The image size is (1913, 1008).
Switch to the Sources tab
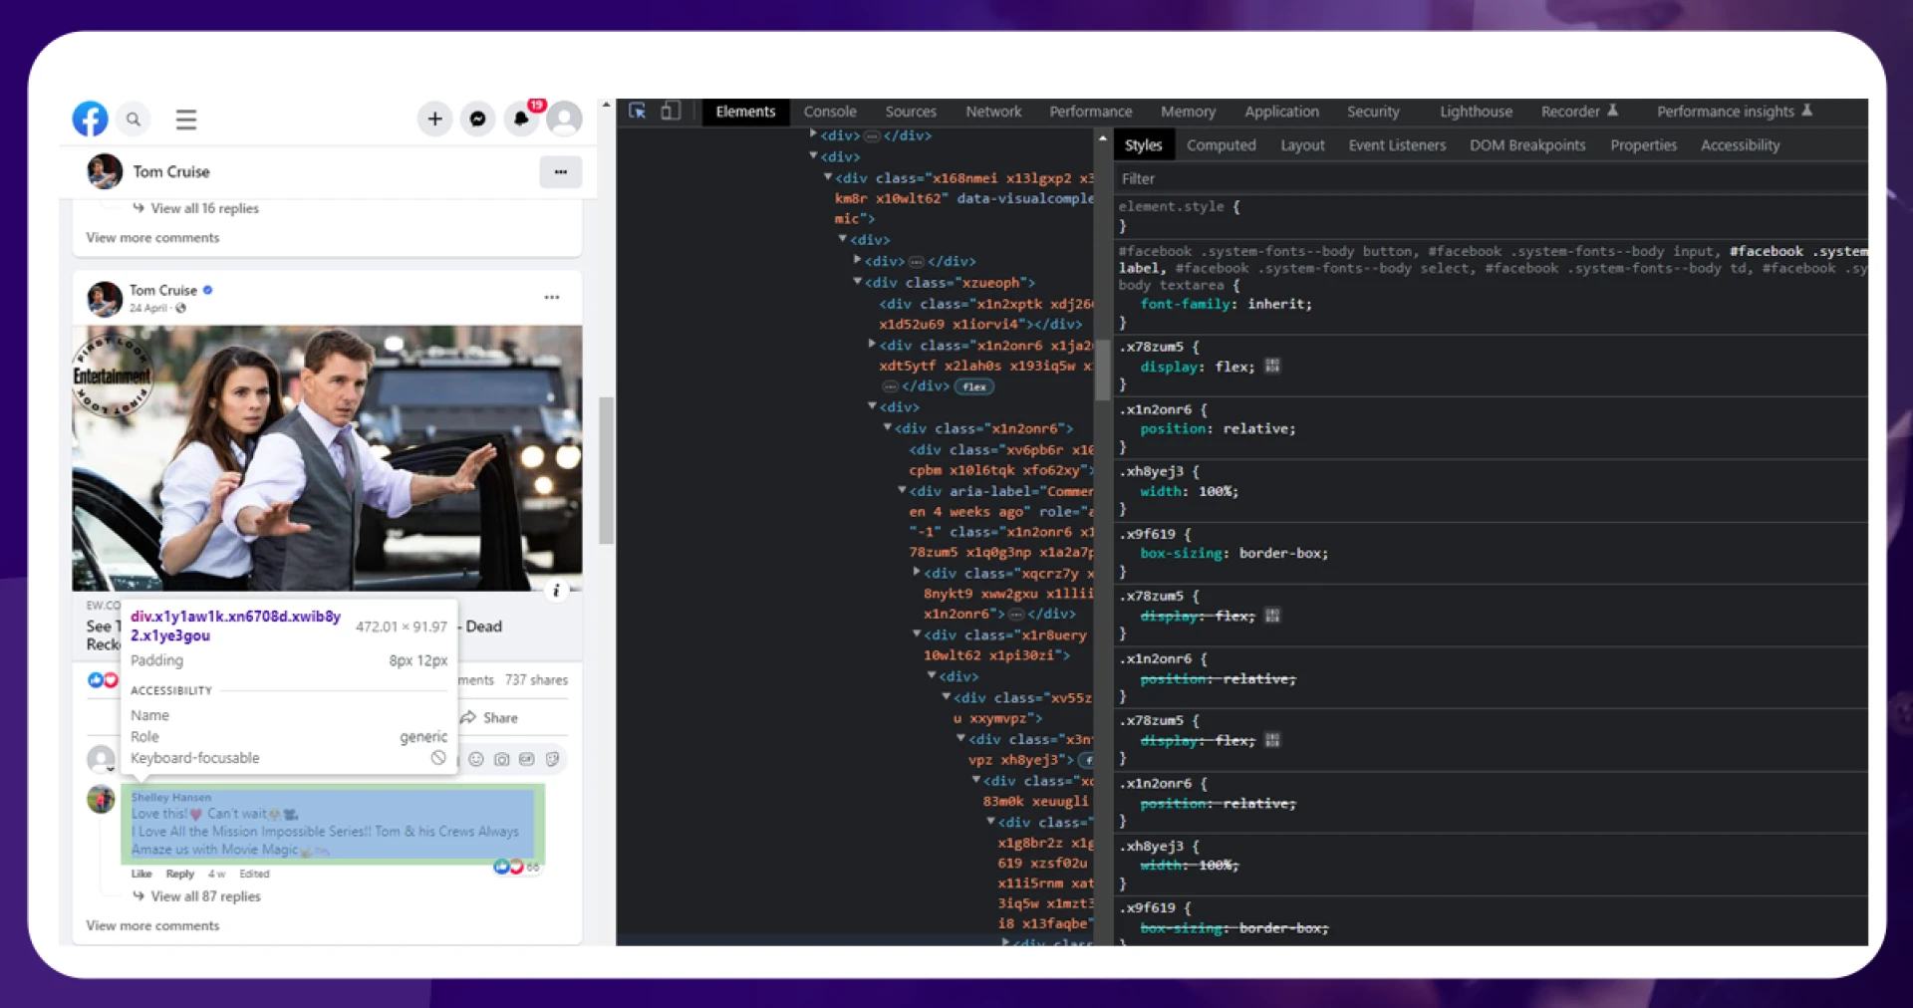coord(911,112)
